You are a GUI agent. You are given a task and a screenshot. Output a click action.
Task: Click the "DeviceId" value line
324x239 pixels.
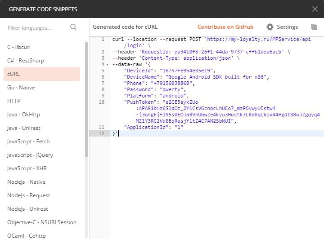(x=170, y=71)
